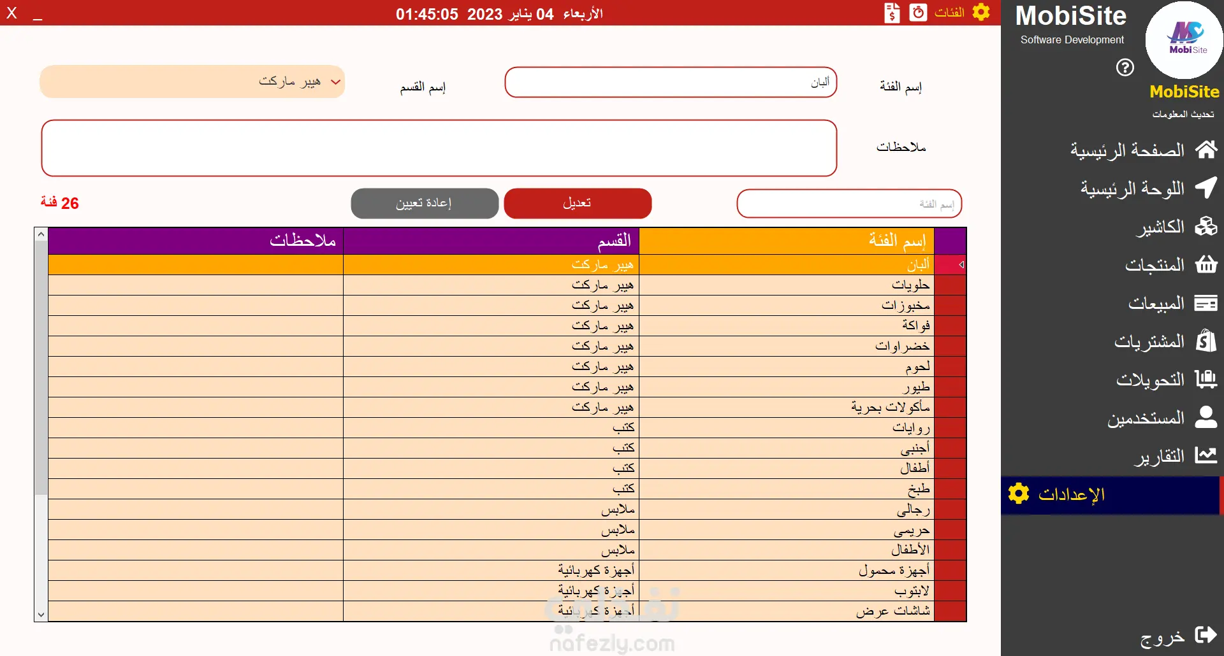The height and width of the screenshot is (656, 1224).
Task: Select the فواكة row
Action: [507, 325]
